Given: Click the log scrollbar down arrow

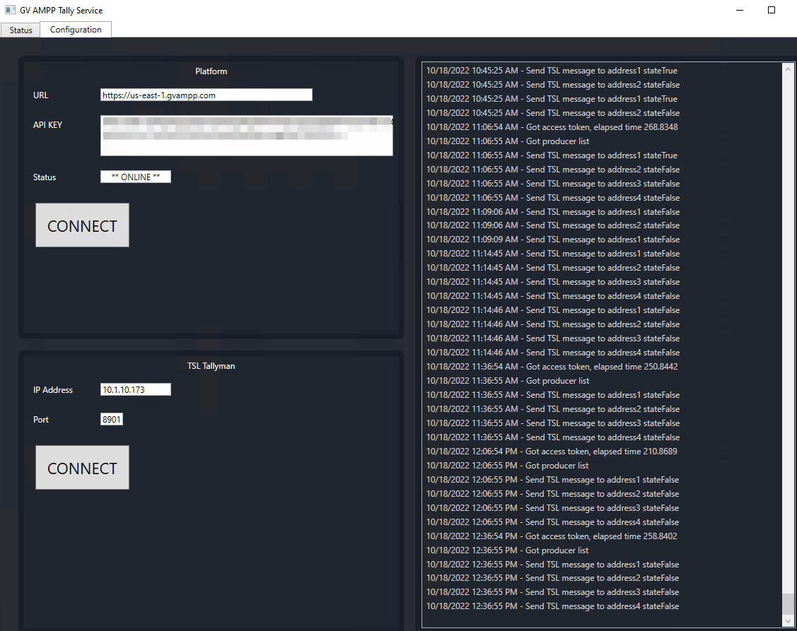Looking at the screenshot, I should point(788,621).
